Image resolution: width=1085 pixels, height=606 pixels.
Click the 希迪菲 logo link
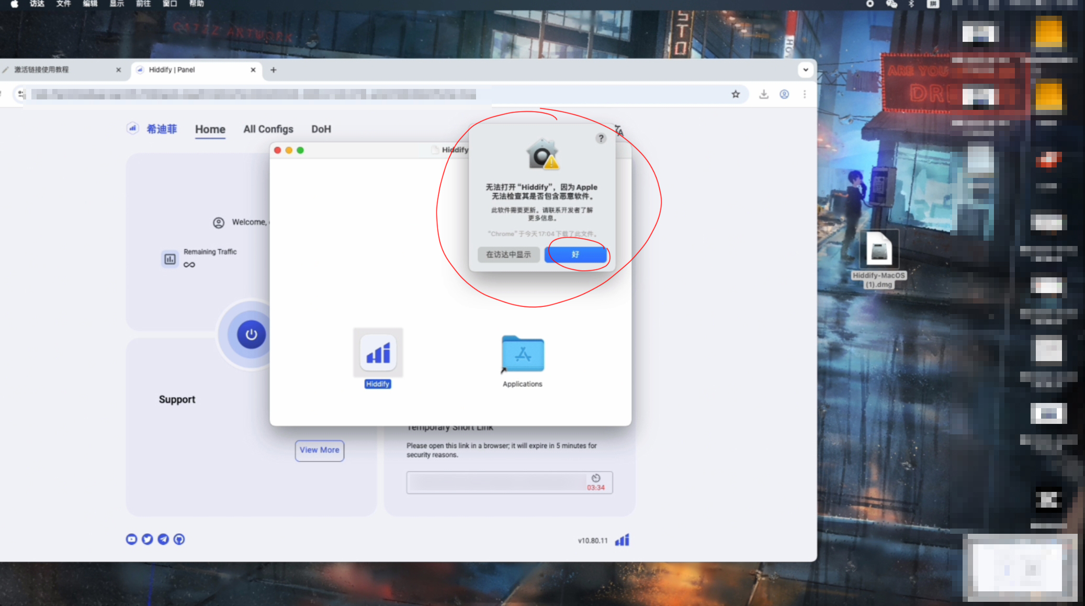152,129
